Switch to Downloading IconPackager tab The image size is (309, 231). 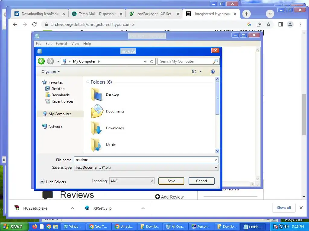point(40,14)
